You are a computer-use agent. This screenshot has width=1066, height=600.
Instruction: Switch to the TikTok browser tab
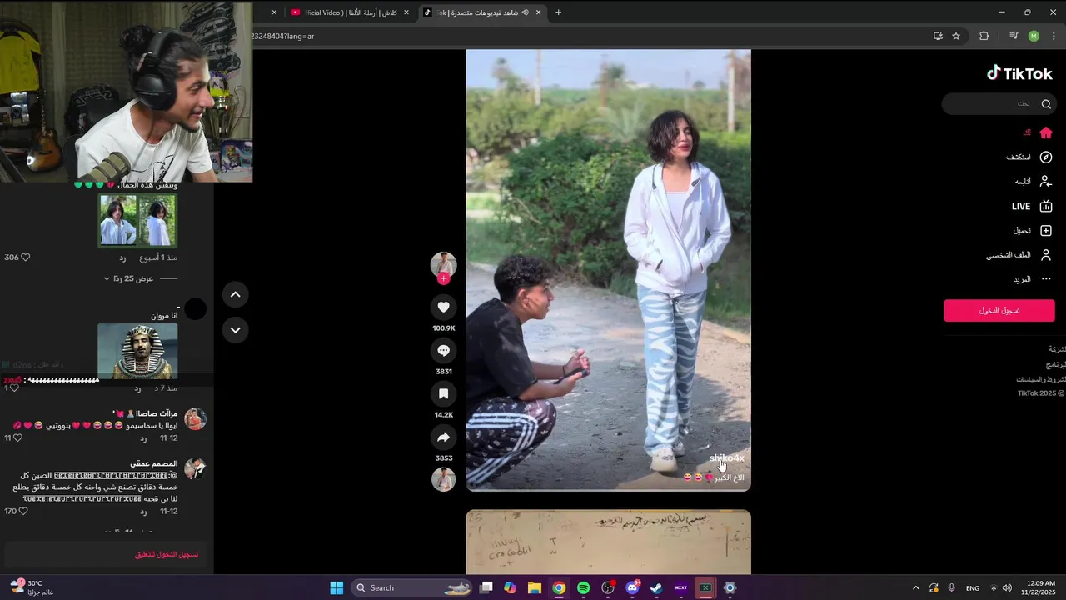click(483, 12)
